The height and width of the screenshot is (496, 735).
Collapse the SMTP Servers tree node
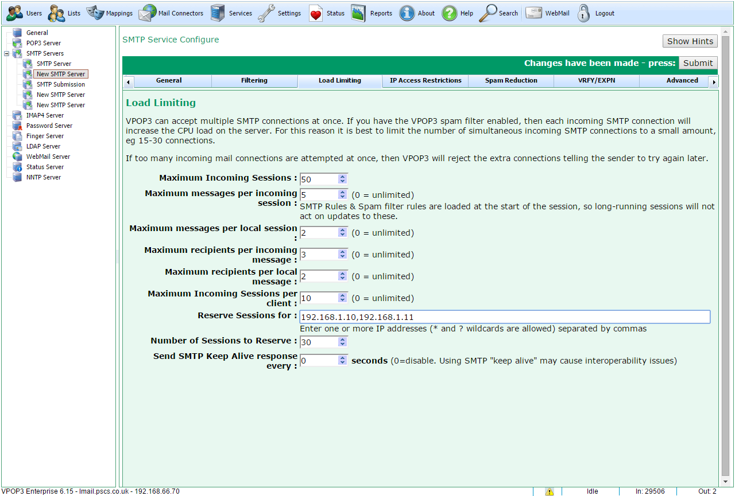[x=6, y=53]
